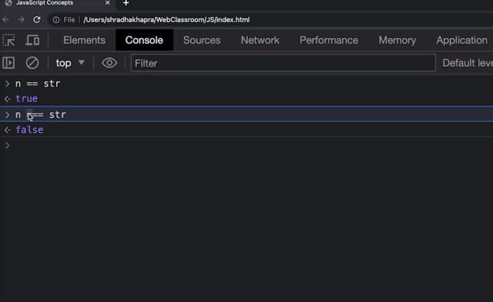
Task: Click the 'n == str' console entry
Action: point(37,84)
